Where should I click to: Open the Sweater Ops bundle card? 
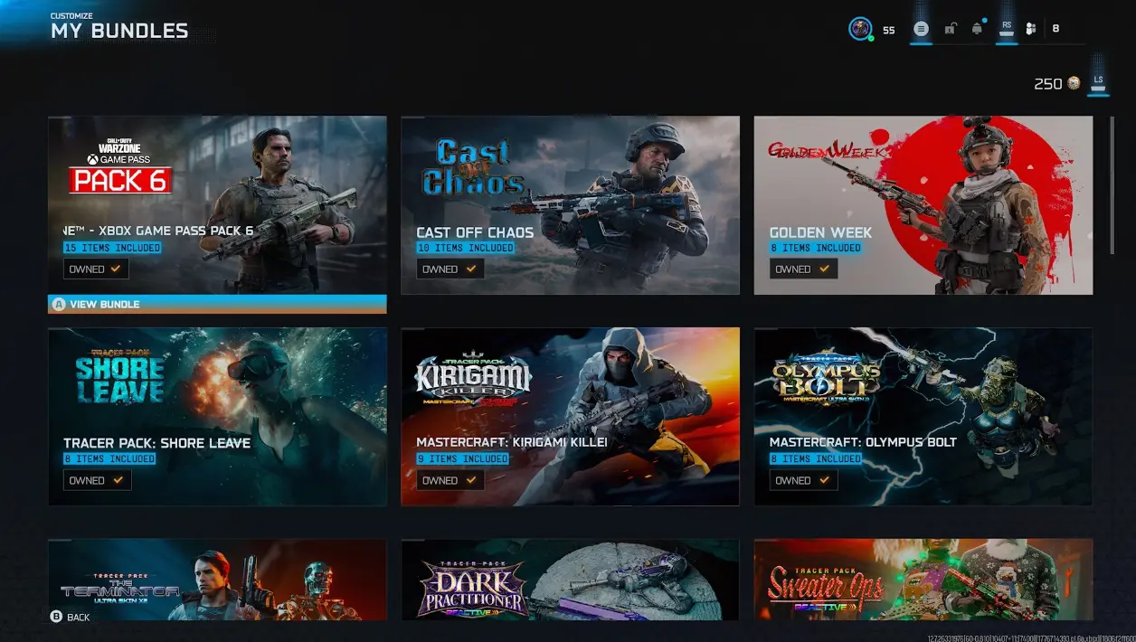click(923, 580)
